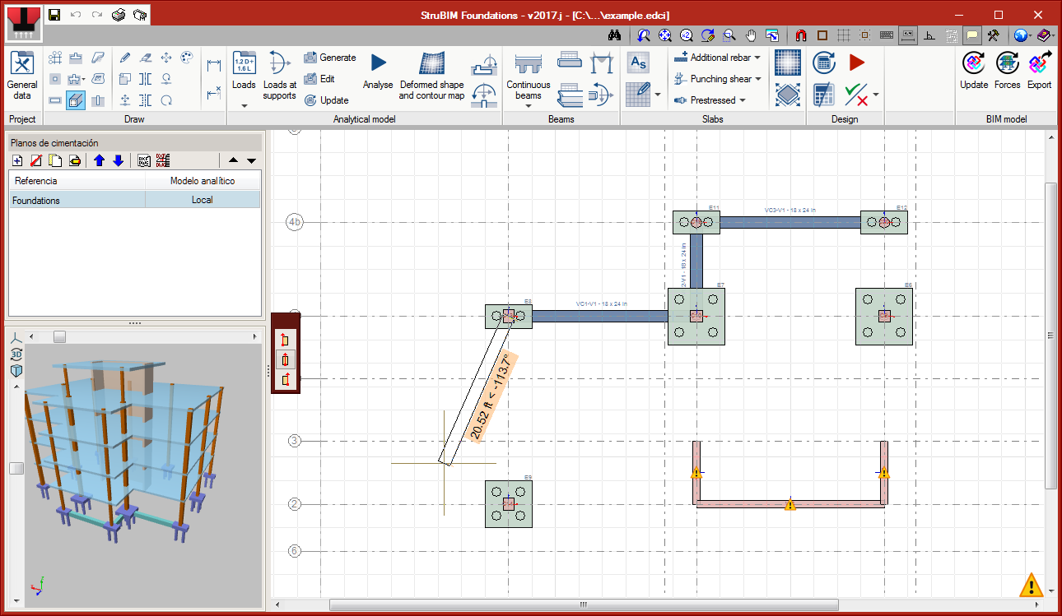Click the 3D view horizontal slider thumb
The height and width of the screenshot is (616, 1062).
[x=59, y=337]
